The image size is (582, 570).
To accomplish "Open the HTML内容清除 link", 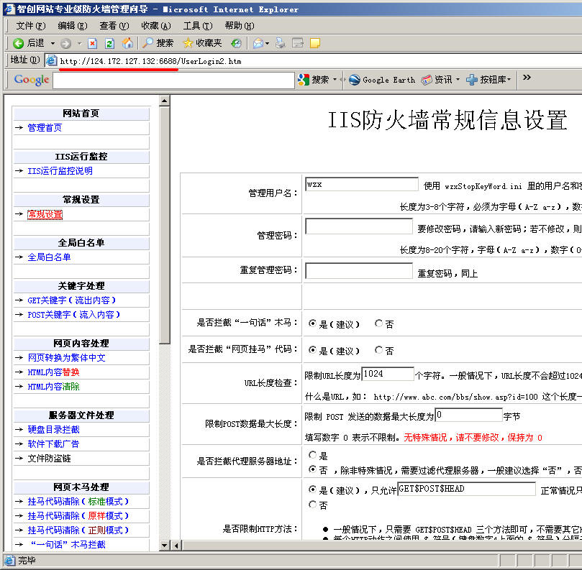I will tap(53, 387).
